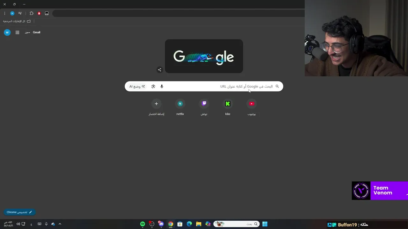Open the Windows Start button
The image size is (408, 229).
click(x=265, y=224)
